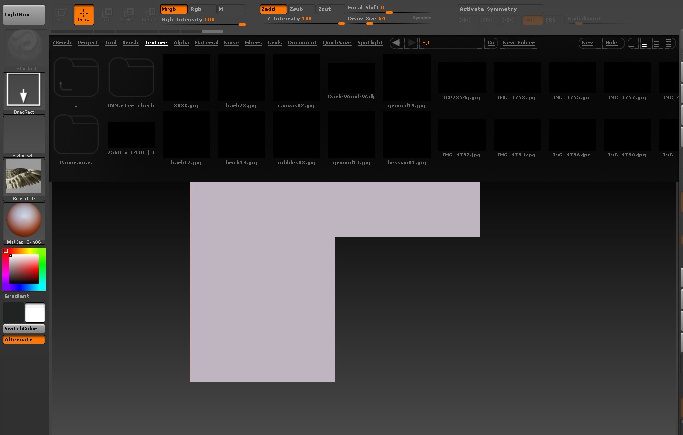Open the Spotlight tab
The image size is (683, 435).
tap(370, 43)
